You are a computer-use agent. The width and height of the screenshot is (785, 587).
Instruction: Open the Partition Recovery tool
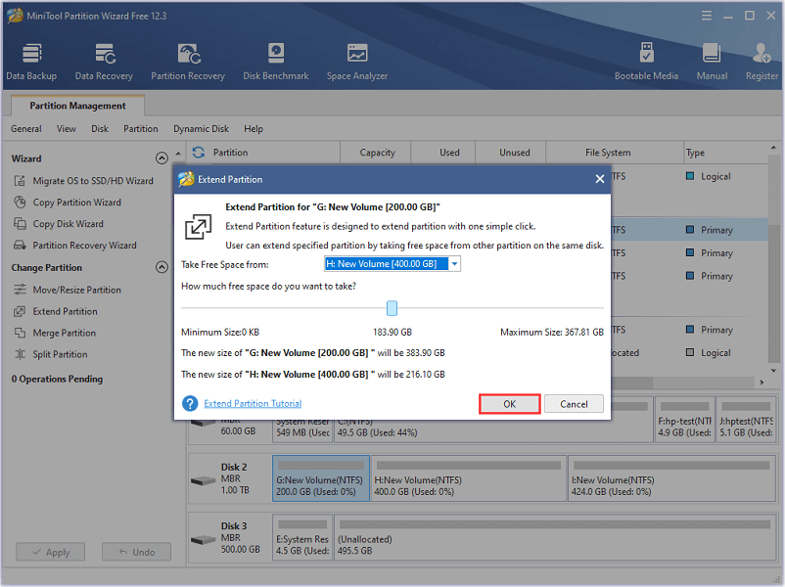pyautogui.click(x=188, y=63)
